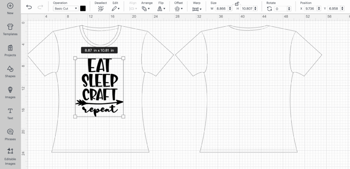Click the New project icon
The height and width of the screenshot is (169, 350).
pyautogui.click(x=10, y=6)
